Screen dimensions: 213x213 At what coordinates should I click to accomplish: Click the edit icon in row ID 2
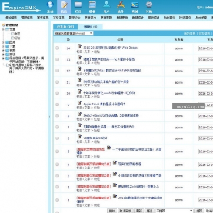tap(115, 185)
